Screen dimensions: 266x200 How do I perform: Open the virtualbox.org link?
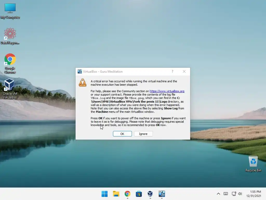coord(167,91)
